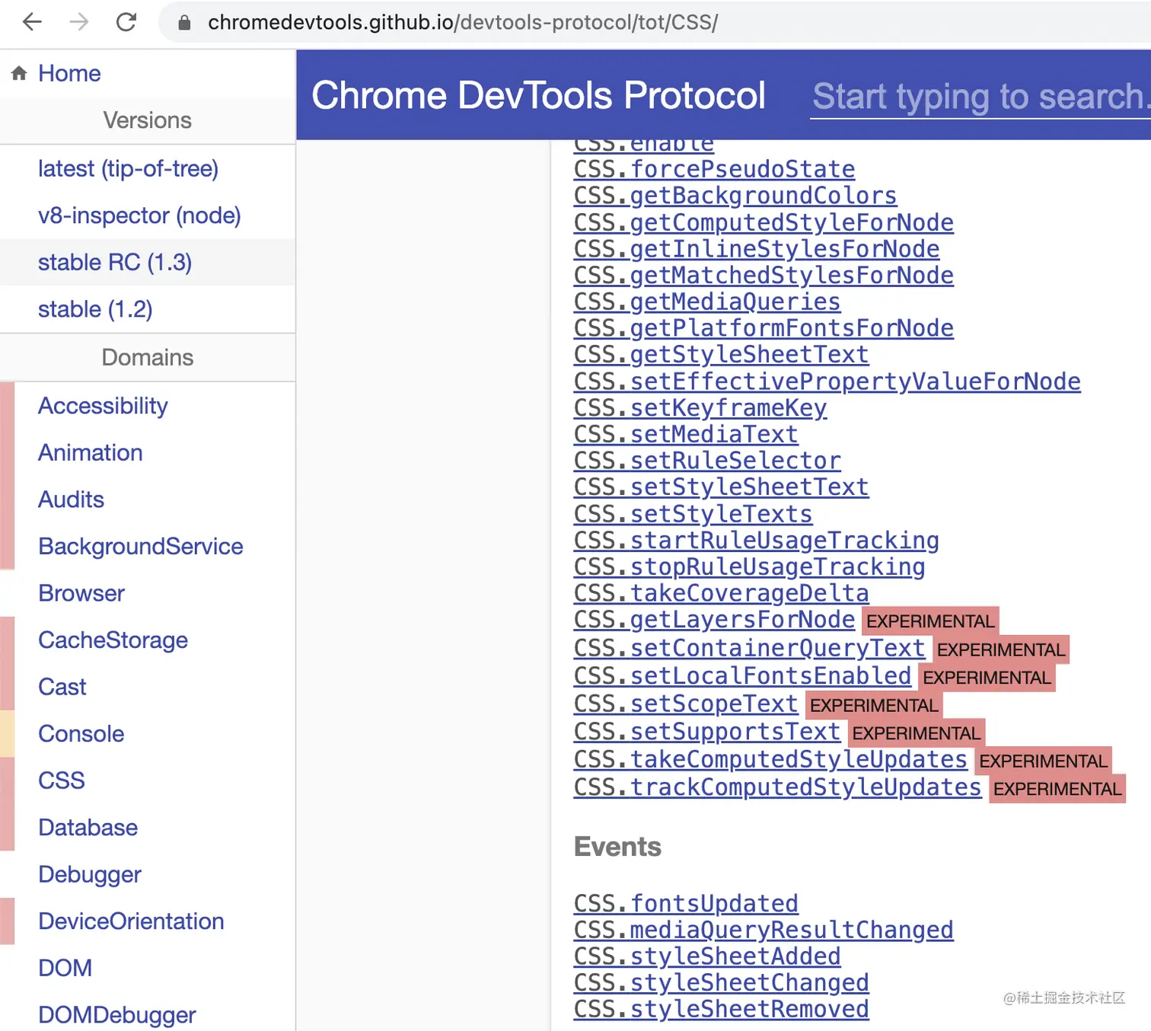Open CSS.setSupportsText link

(x=707, y=732)
